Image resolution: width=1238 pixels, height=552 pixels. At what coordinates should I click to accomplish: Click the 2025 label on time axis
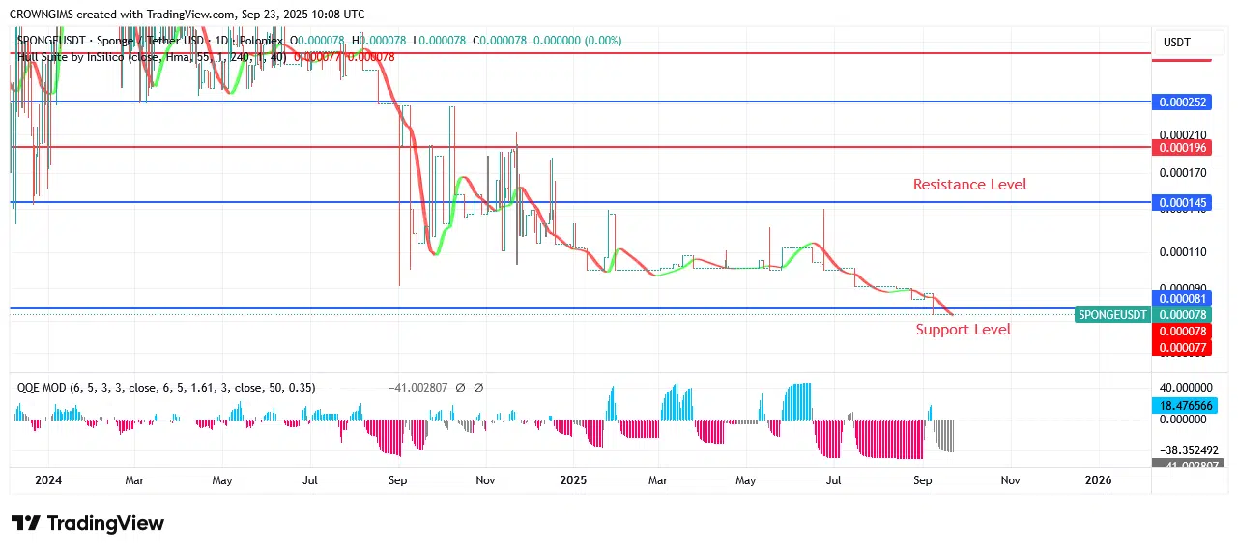[x=573, y=479]
